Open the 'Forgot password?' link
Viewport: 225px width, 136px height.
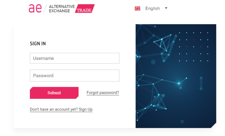pyautogui.click(x=103, y=93)
